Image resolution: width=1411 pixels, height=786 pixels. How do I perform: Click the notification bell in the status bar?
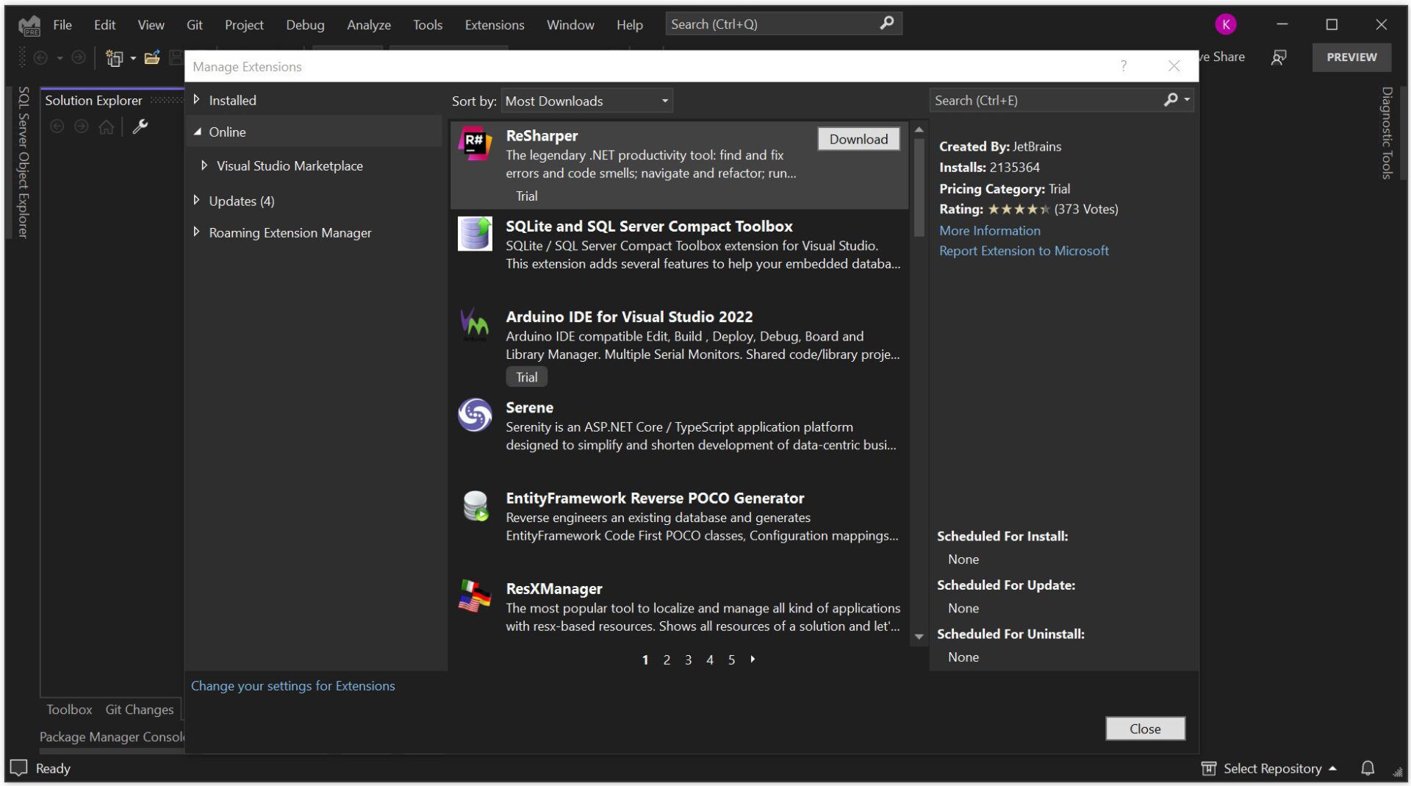(x=1368, y=768)
